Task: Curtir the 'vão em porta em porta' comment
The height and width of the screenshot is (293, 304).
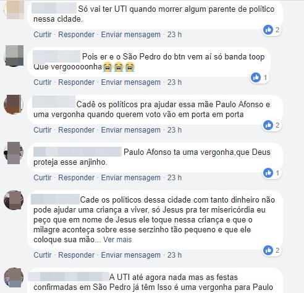Action: (43, 130)
